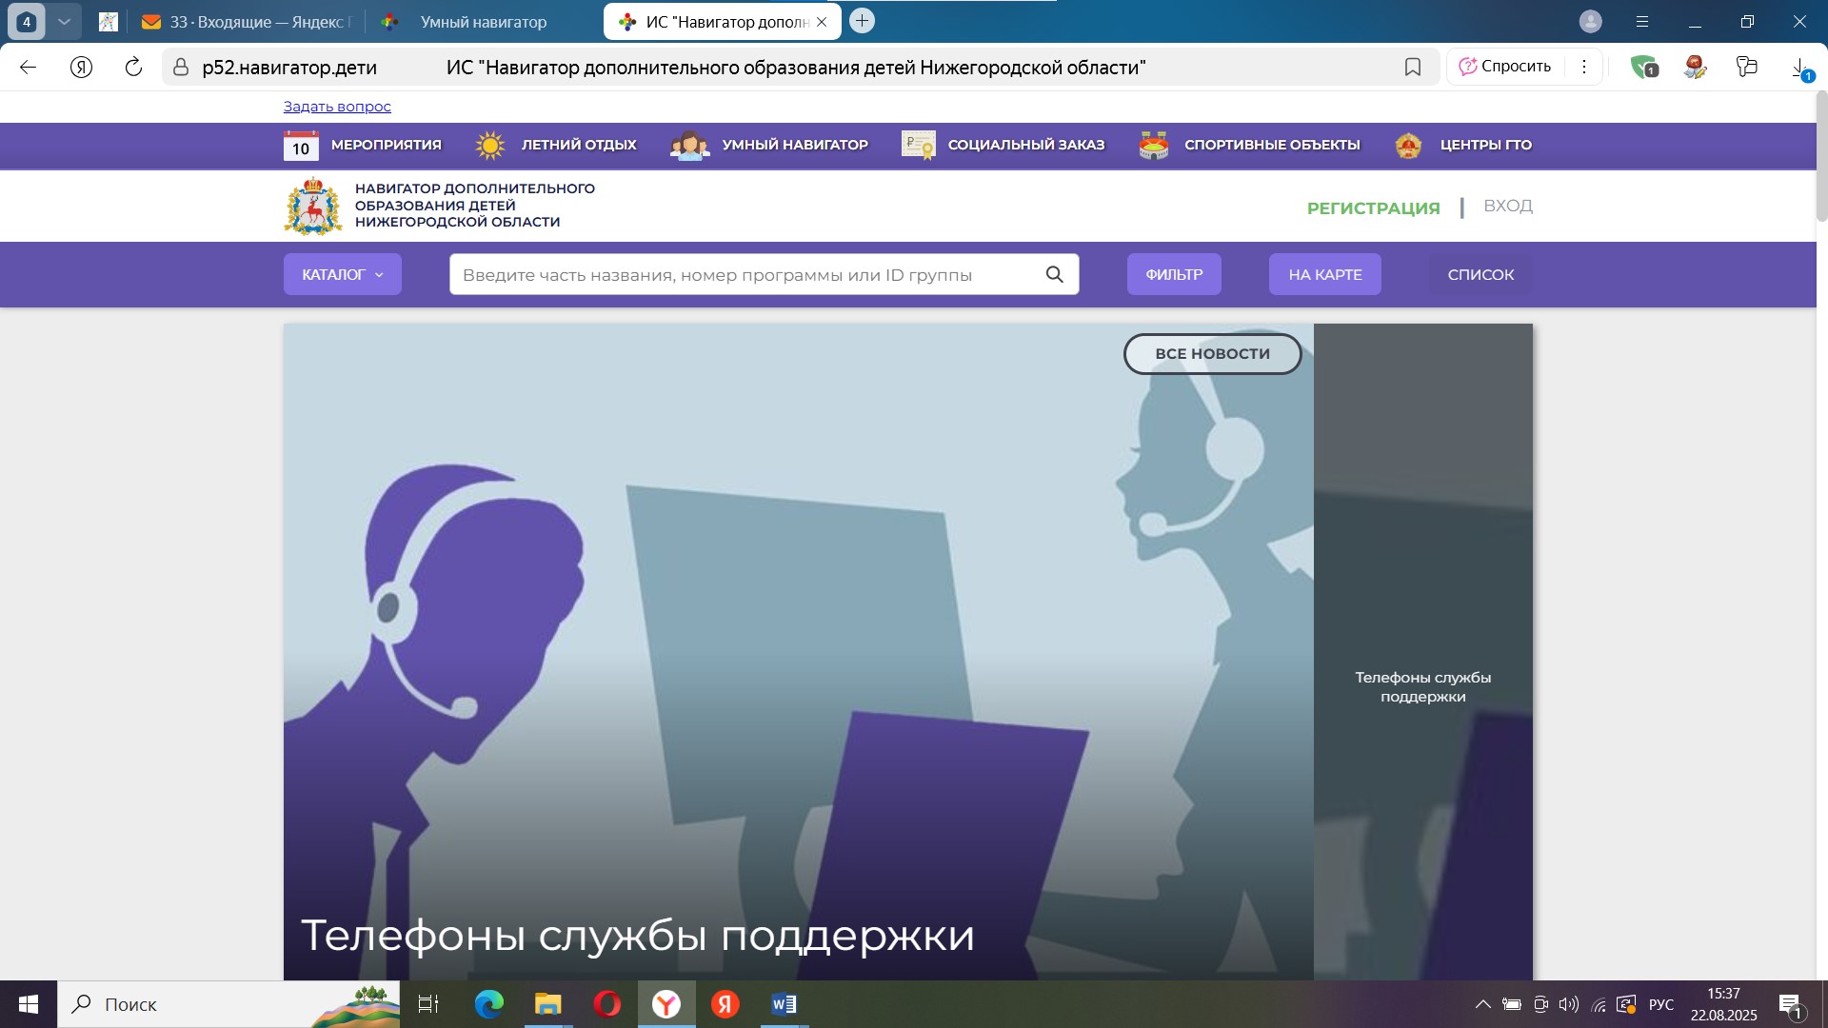
Task: Click the Центры ГТО emblem icon
Action: [1408, 145]
